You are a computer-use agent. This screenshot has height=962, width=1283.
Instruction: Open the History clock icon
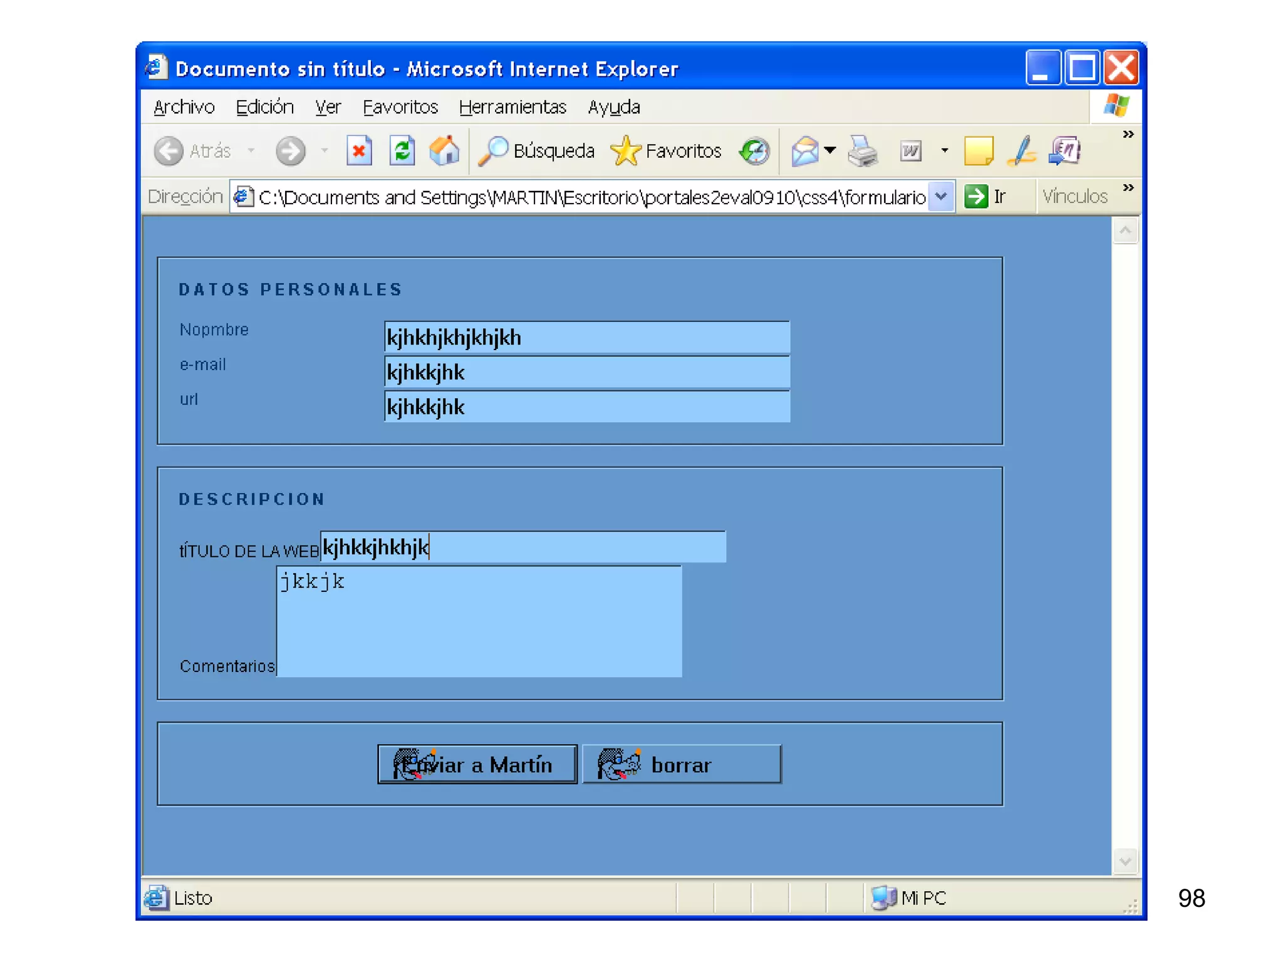click(754, 151)
